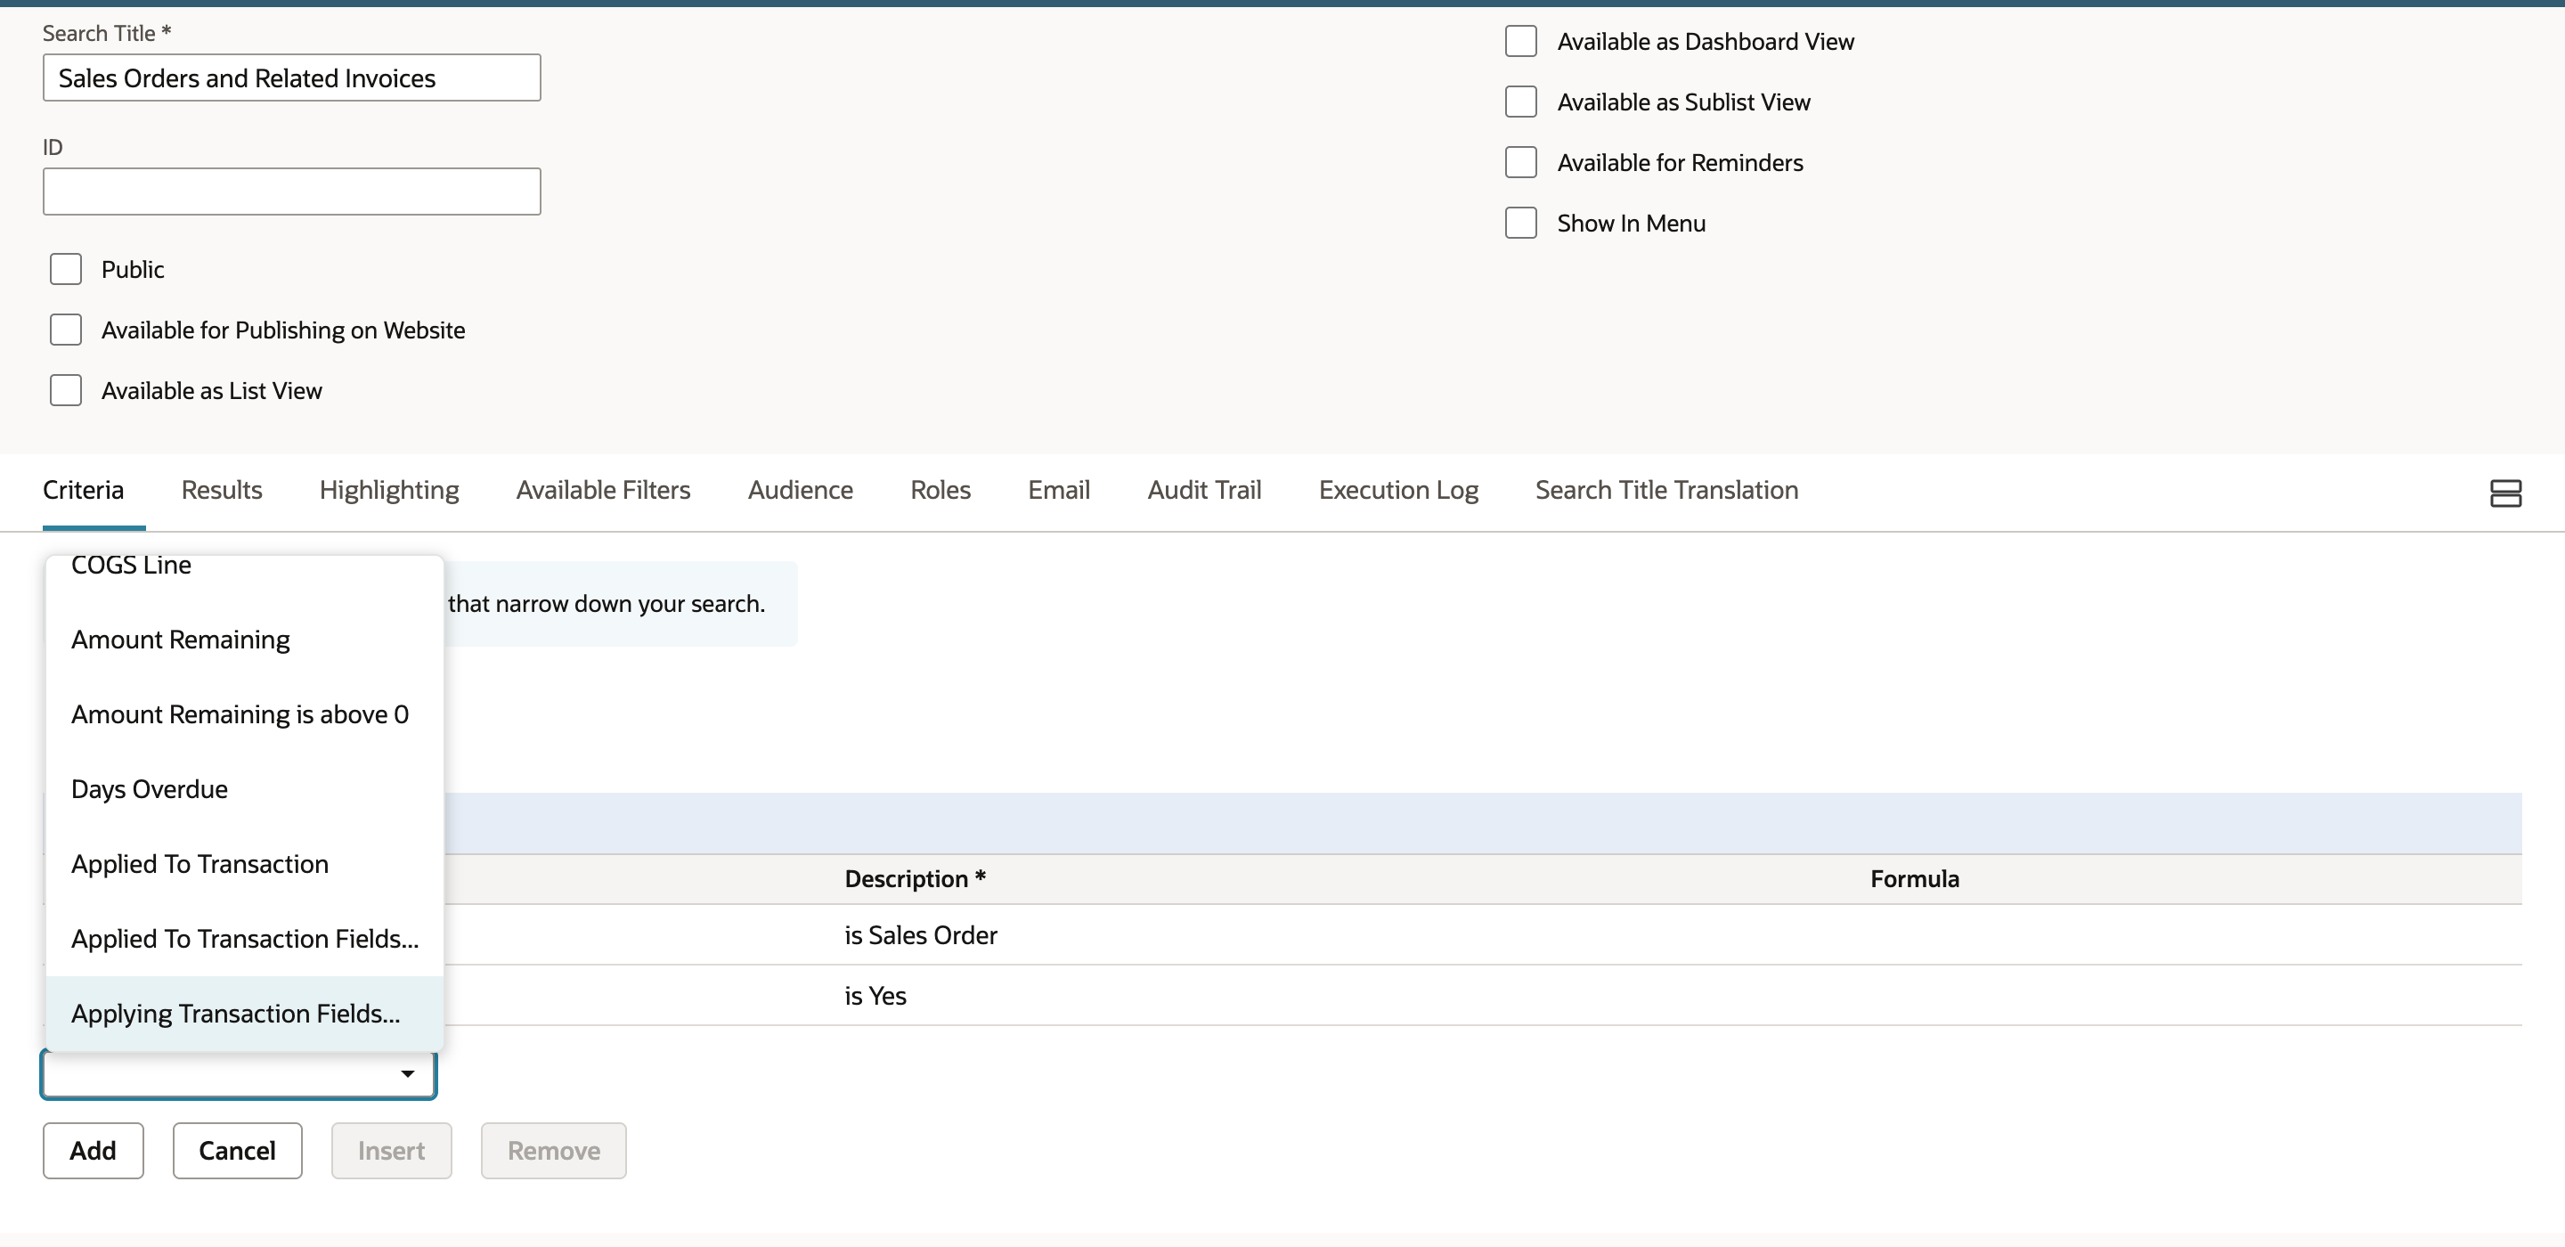Viewport: 2565px width, 1247px height.
Task: Click the Add button
Action: tap(93, 1151)
